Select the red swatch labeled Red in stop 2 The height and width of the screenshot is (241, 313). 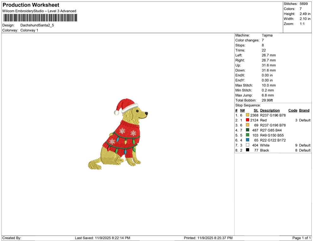(248, 120)
